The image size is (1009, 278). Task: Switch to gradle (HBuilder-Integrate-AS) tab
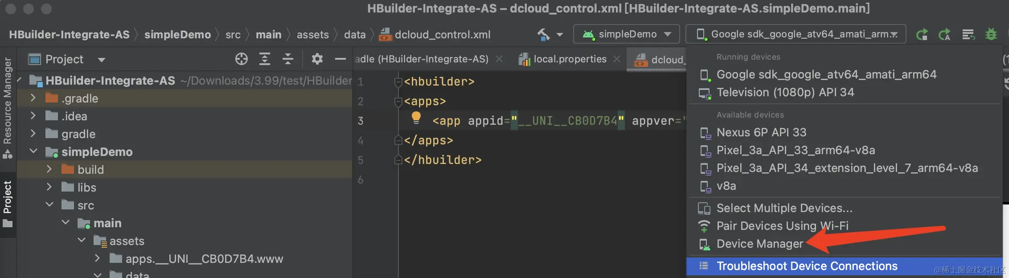pyautogui.click(x=422, y=59)
